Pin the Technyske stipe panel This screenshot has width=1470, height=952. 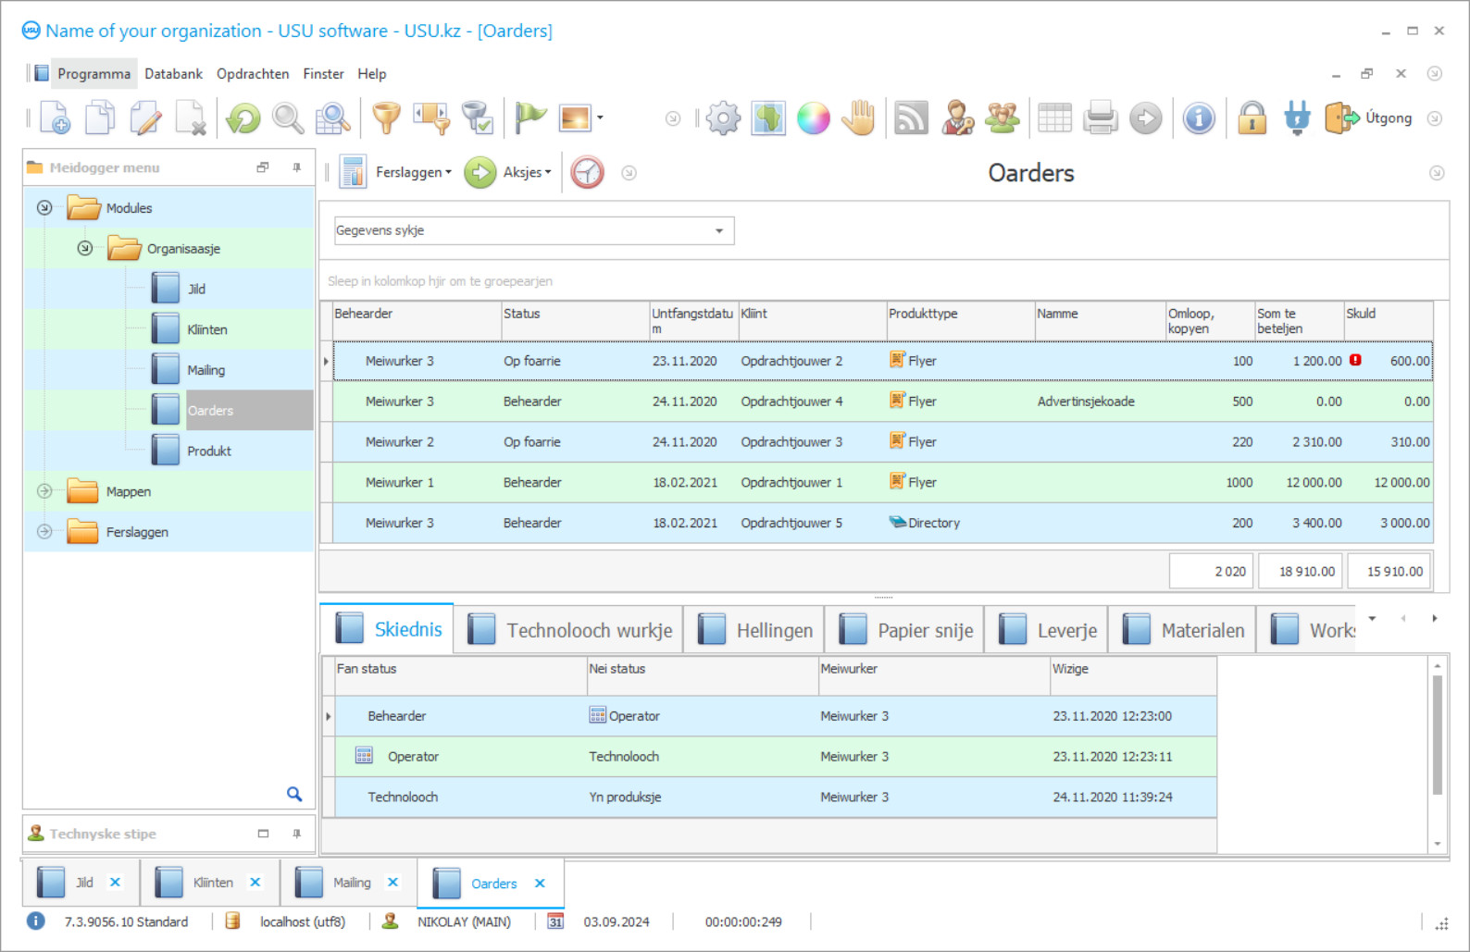pos(296,834)
